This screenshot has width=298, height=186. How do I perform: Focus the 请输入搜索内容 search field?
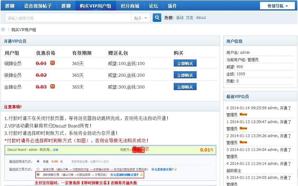click(68, 18)
